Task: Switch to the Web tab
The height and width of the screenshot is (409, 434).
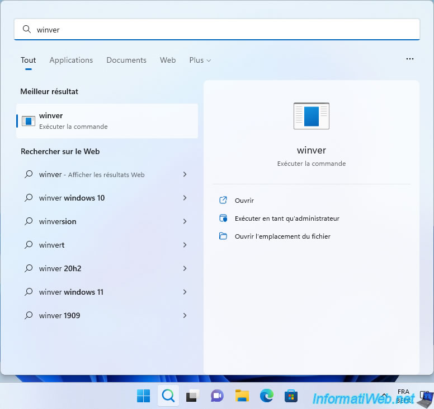Action: (x=168, y=60)
